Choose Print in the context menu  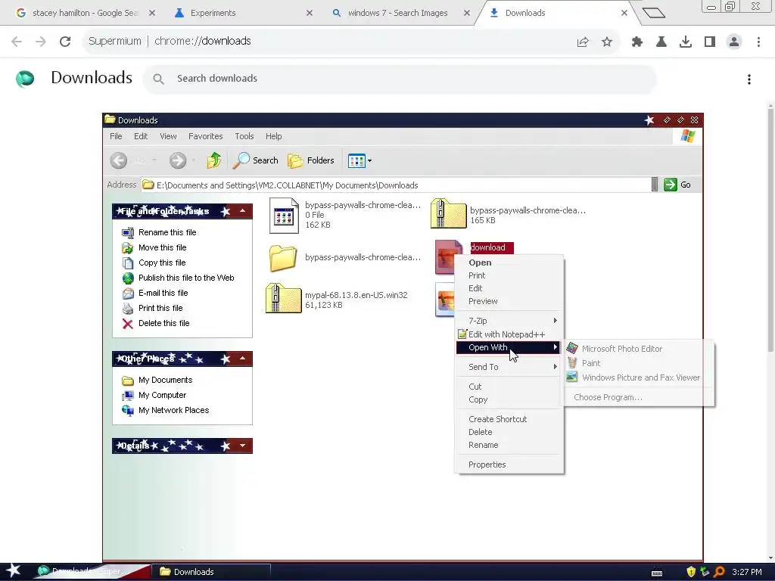tap(509, 275)
